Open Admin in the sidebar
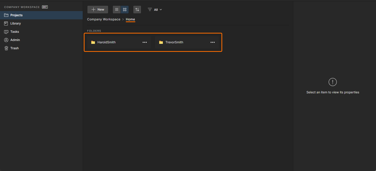The height and width of the screenshot is (171, 376). pyautogui.click(x=41, y=40)
